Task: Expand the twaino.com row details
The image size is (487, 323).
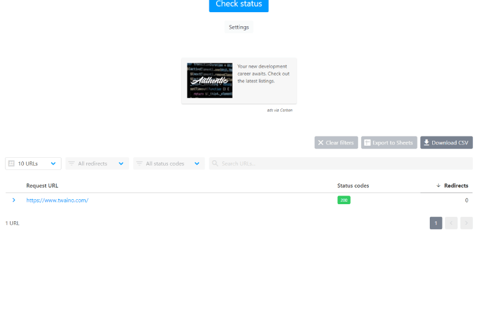Action: [x=13, y=201]
